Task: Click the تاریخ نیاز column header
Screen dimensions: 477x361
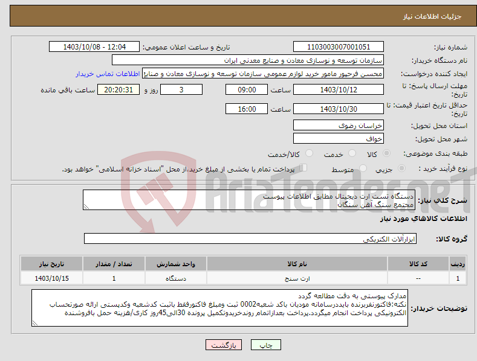Action: pos(51,264)
